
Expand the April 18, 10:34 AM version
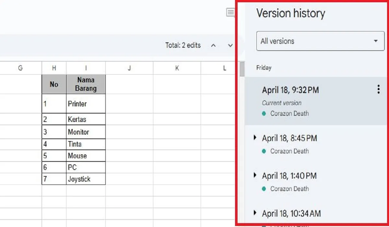tap(255, 213)
